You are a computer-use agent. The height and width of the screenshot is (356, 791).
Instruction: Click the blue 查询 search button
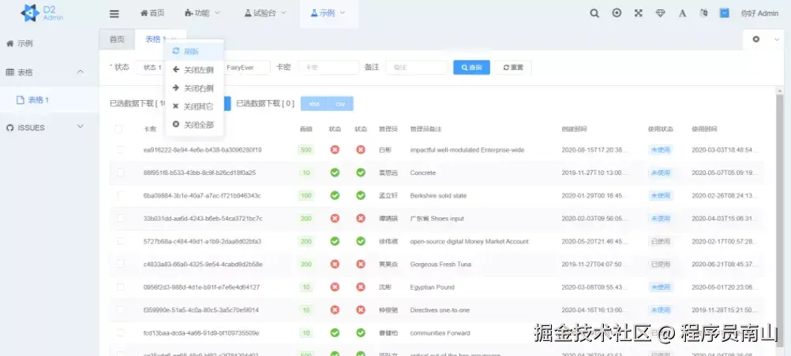click(471, 68)
